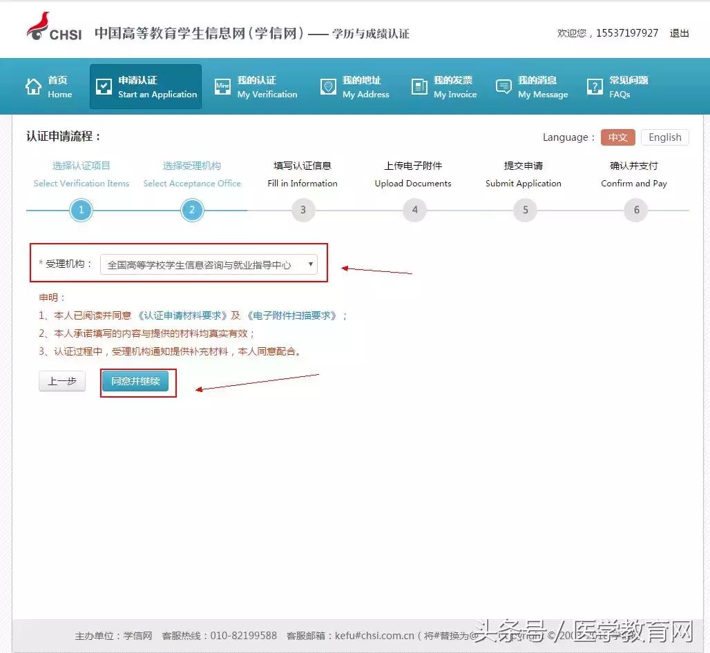710x653 pixels.
Task: Select the Start an Application (申请认证) icon
Action: [104, 86]
